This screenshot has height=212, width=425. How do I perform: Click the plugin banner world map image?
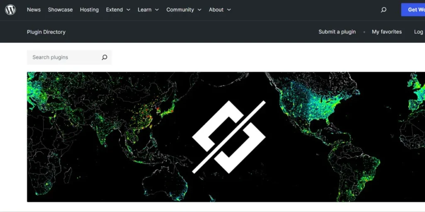click(x=226, y=137)
